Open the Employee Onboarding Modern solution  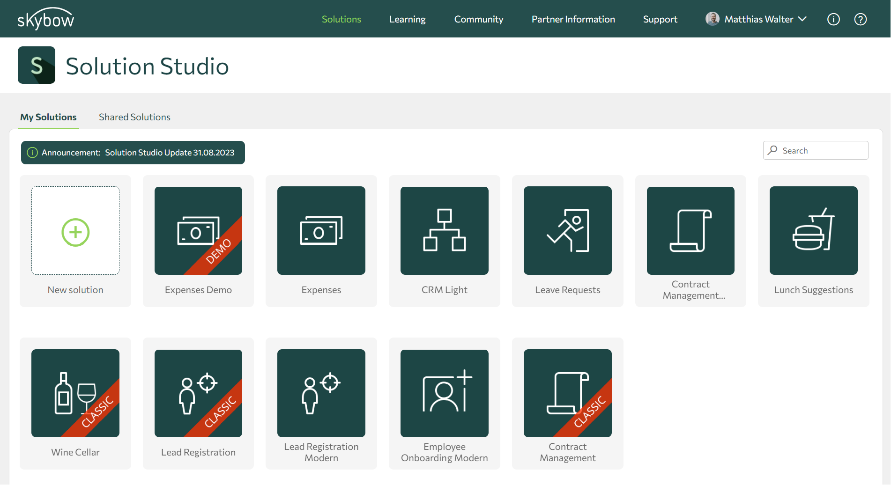(444, 393)
